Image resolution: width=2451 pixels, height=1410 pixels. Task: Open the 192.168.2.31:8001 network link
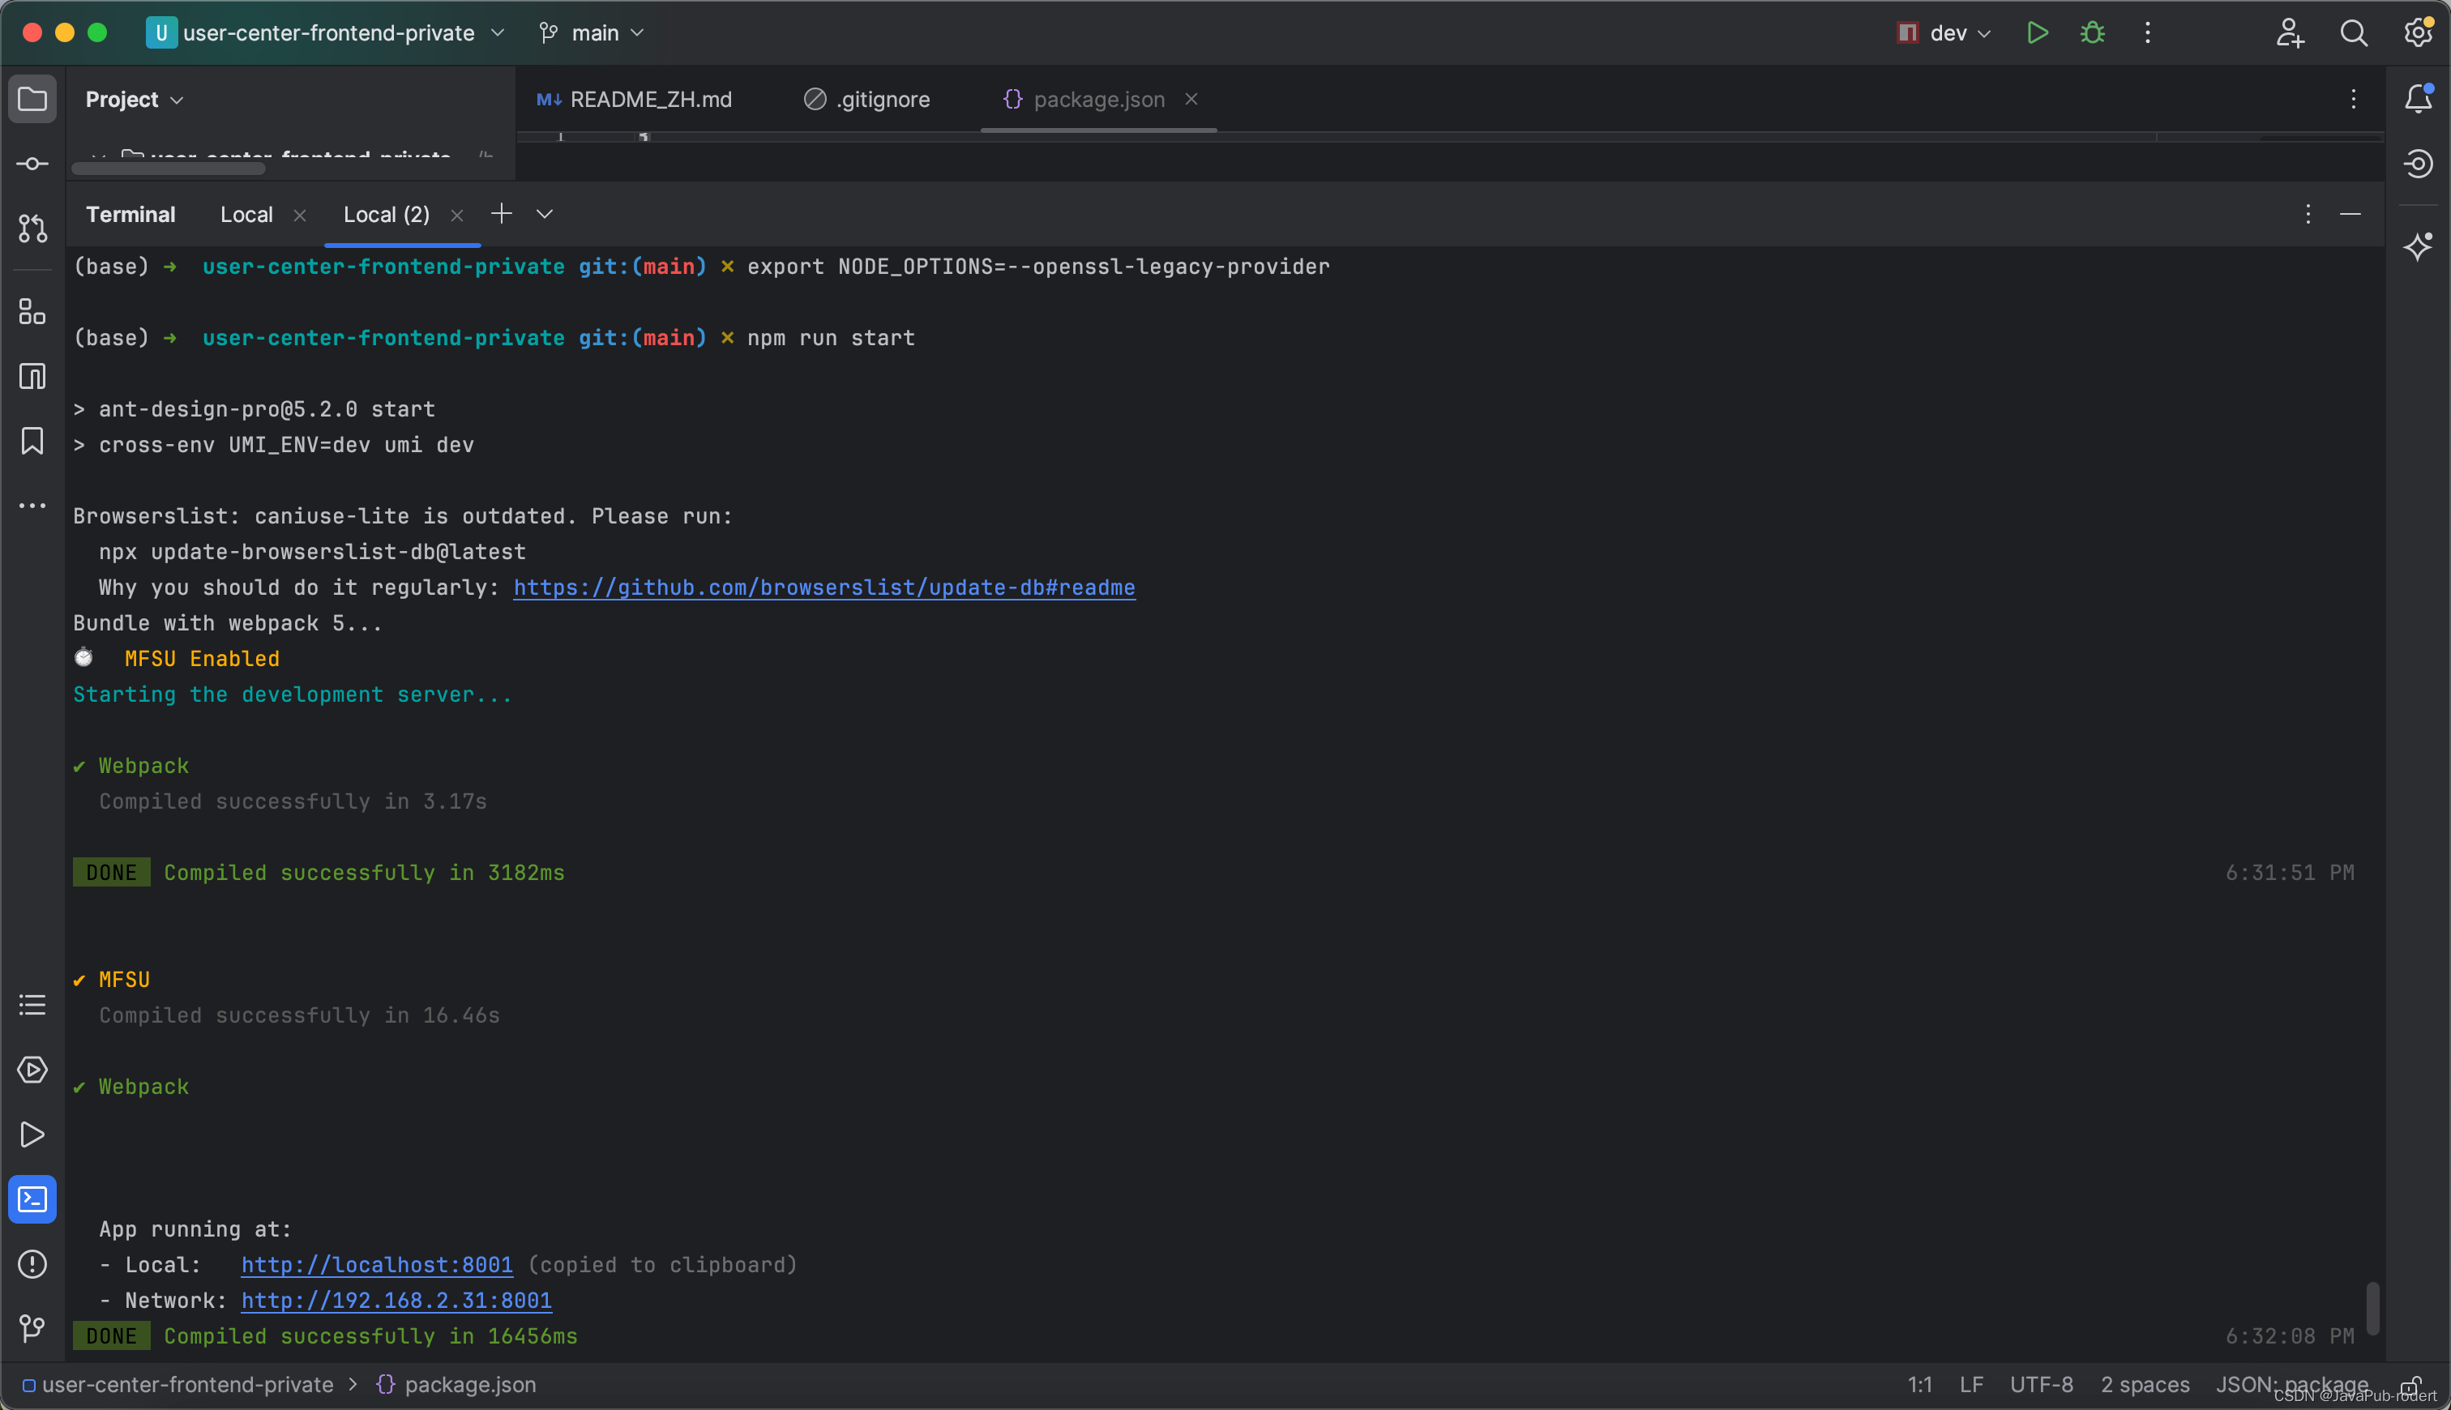tap(396, 1301)
